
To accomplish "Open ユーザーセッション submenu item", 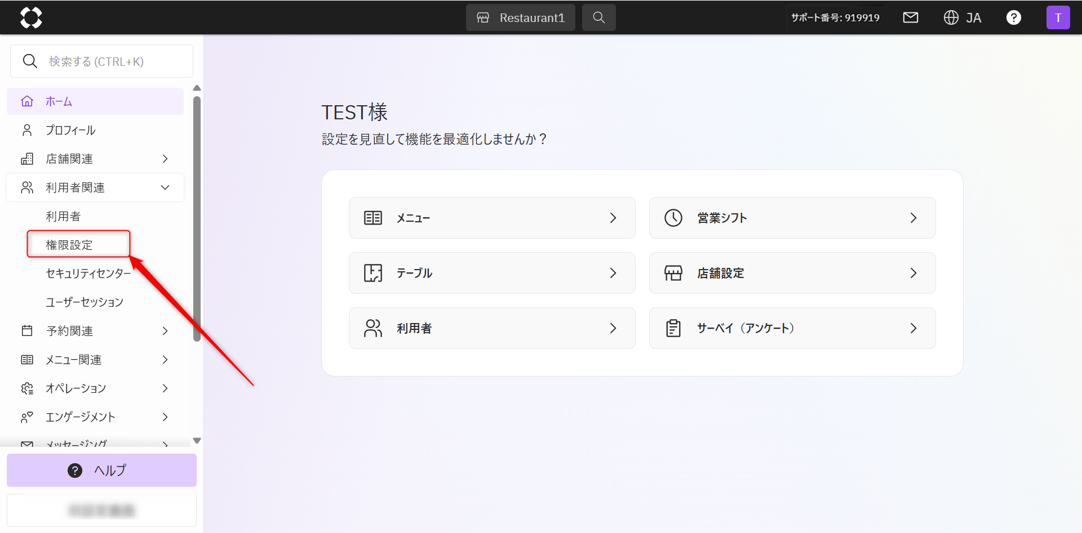I will (x=85, y=302).
